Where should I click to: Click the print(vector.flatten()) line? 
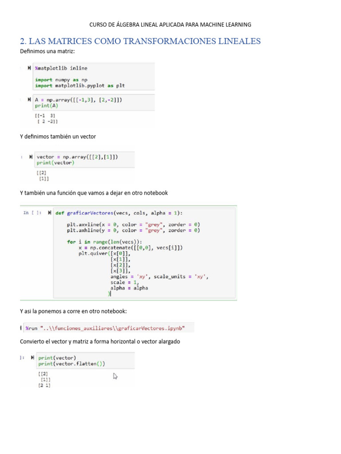click(71, 364)
